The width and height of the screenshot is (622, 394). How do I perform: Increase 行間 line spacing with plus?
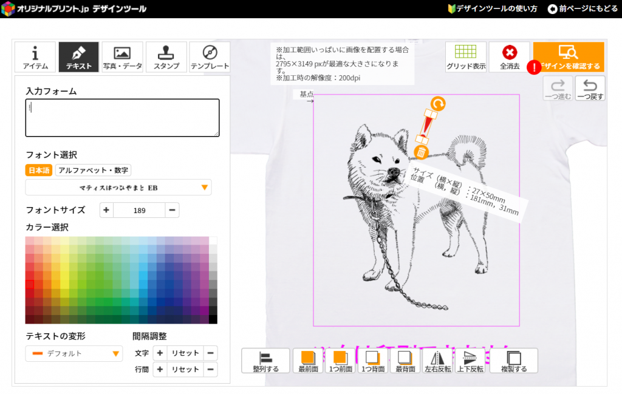click(x=160, y=370)
